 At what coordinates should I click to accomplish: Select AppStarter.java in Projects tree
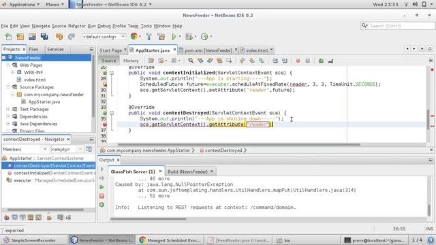coord(44,101)
